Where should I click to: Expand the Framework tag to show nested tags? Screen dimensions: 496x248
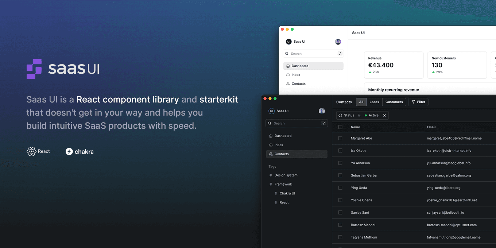point(284,184)
